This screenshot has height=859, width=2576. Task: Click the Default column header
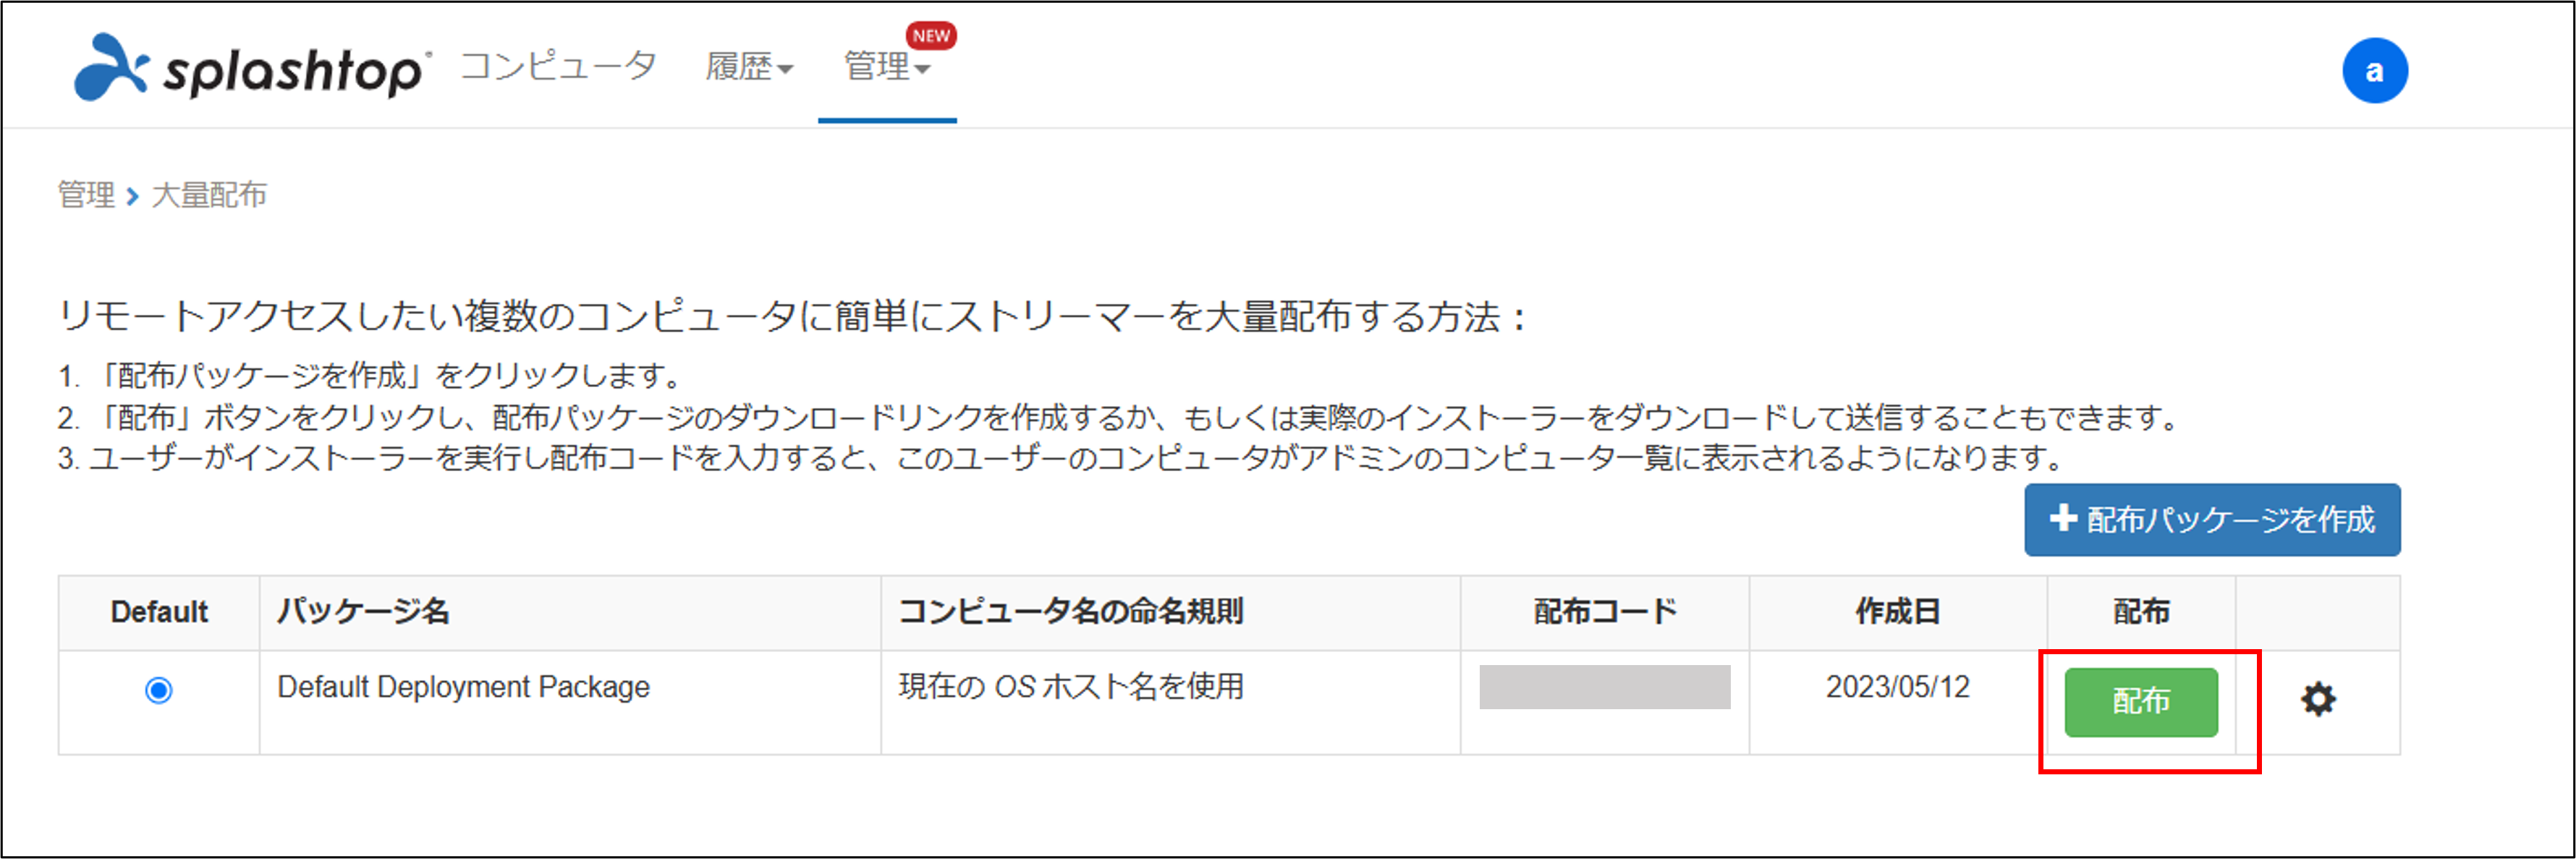point(159,612)
